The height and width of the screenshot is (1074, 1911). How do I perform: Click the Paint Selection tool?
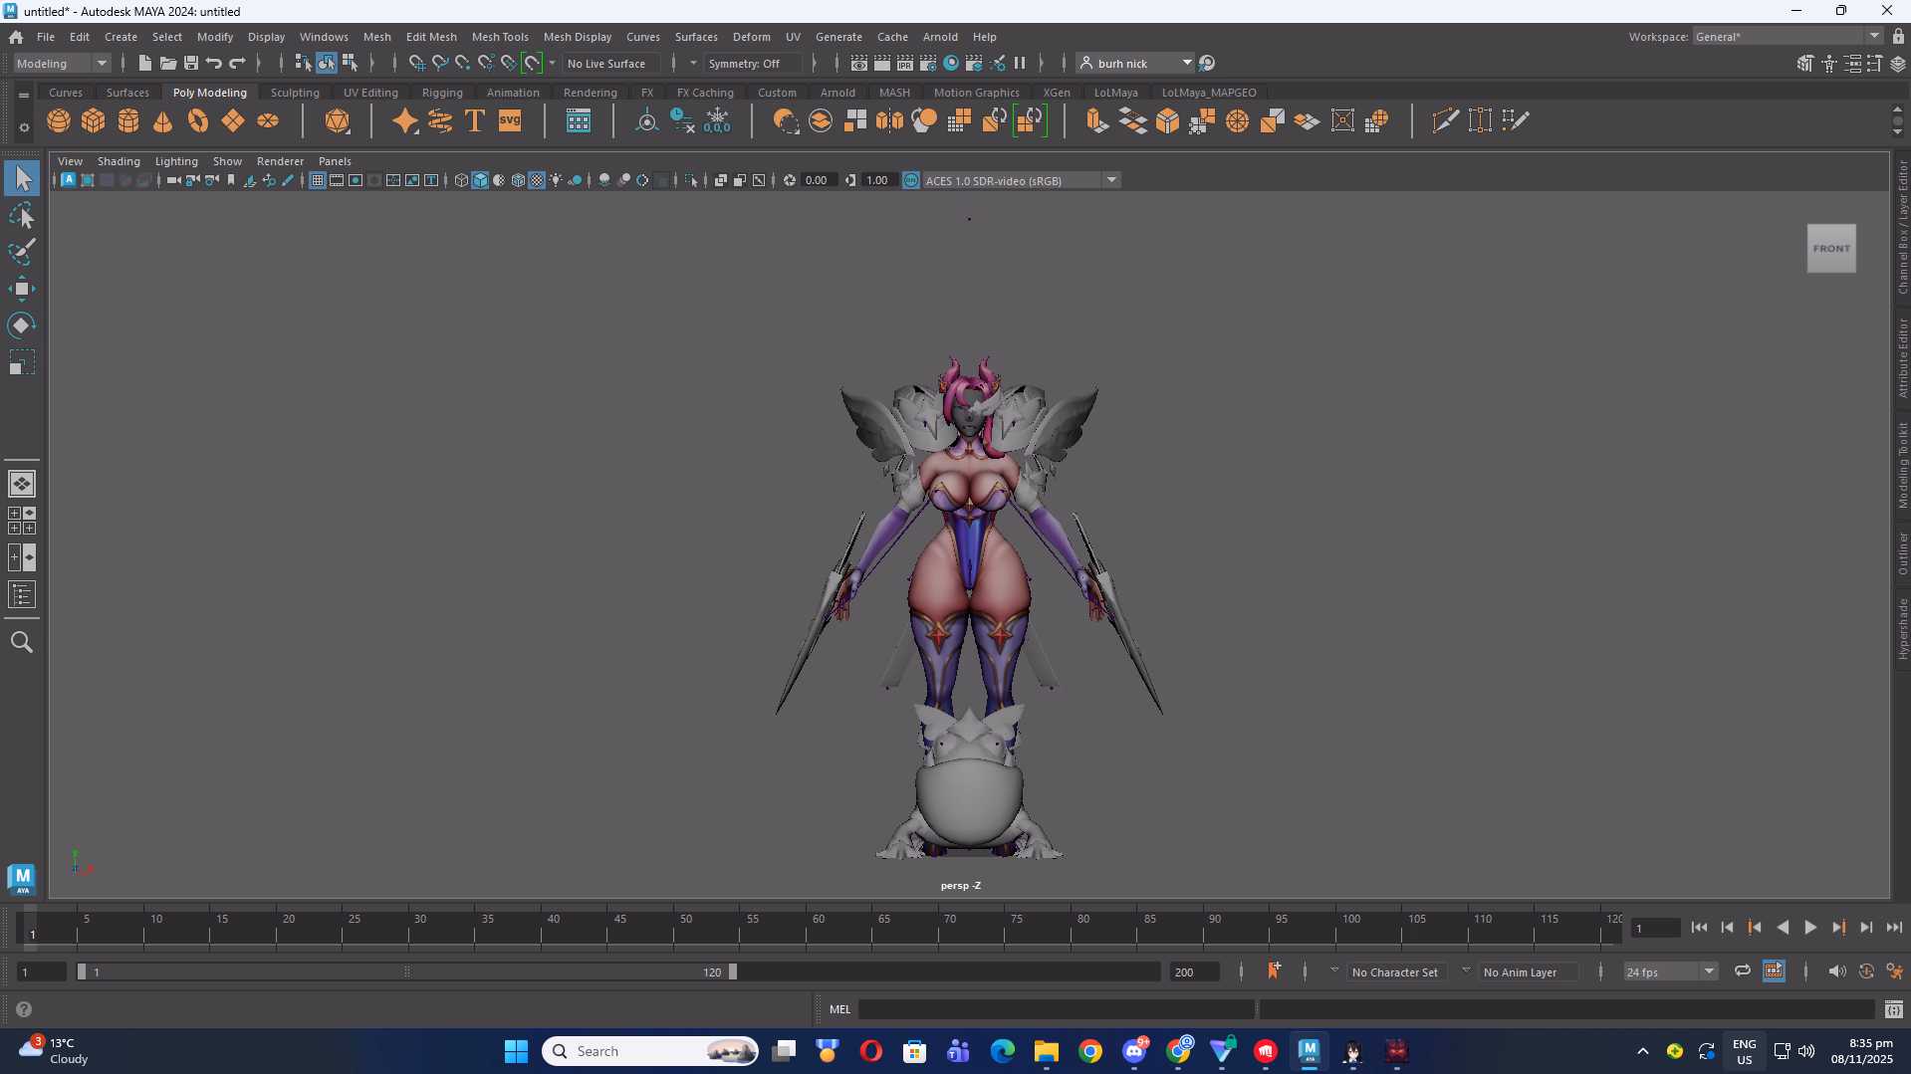21,252
